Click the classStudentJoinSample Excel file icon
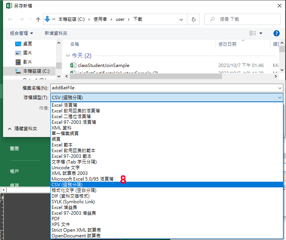 pyautogui.click(x=73, y=65)
